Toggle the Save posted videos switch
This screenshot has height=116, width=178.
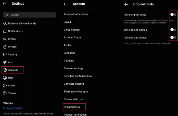tap(173, 37)
